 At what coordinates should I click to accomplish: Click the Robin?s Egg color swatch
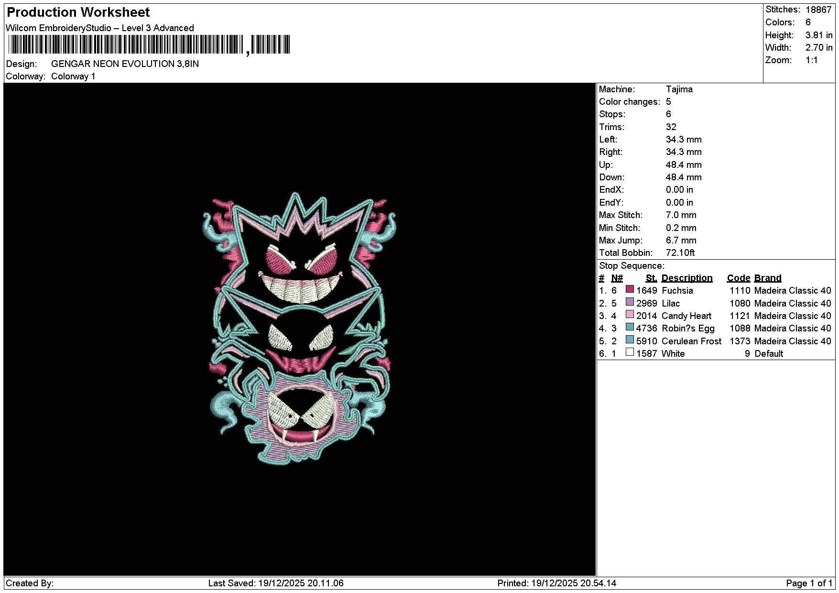(x=630, y=327)
